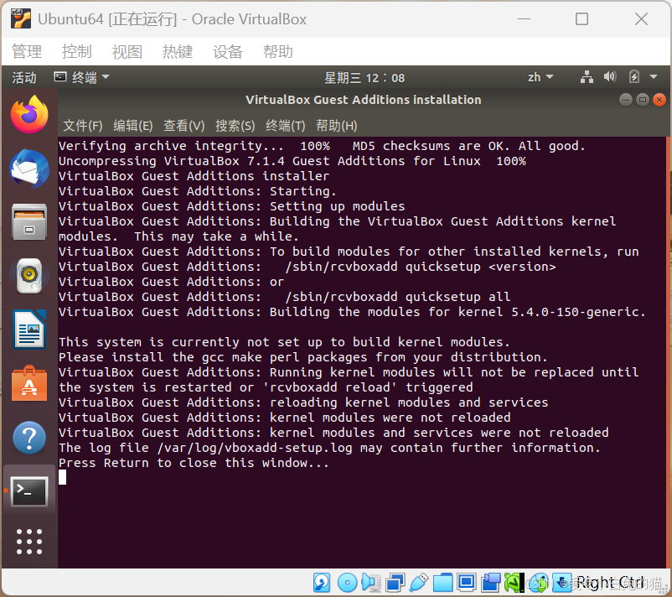Click 'Verifying archive integrity...' line
Screen dimensions: 672x597
click(x=322, y=146)
